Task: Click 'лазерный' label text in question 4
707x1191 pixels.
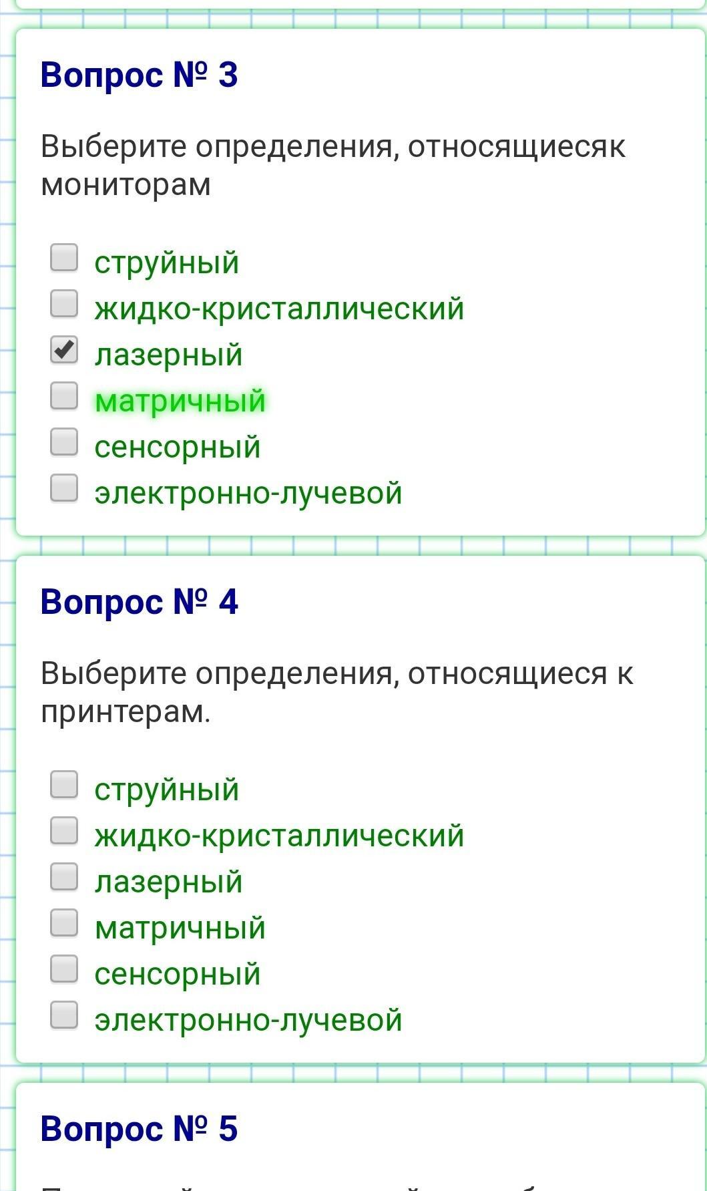Action: click(x=168, y=882)
